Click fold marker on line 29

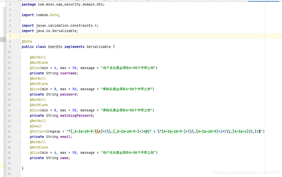coord(20,153)
